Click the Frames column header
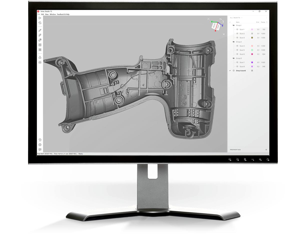This screenshot has height=236, width=306. point(263,22)
